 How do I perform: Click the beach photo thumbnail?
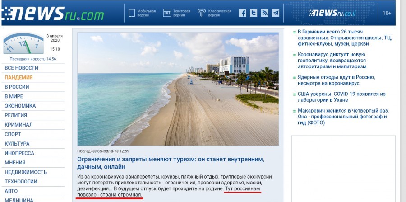pyautogui.click(x=178, y=89)
